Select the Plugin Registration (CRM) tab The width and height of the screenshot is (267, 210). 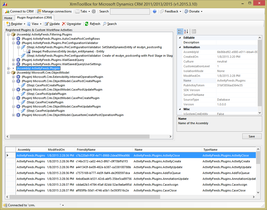coord(34,17)
